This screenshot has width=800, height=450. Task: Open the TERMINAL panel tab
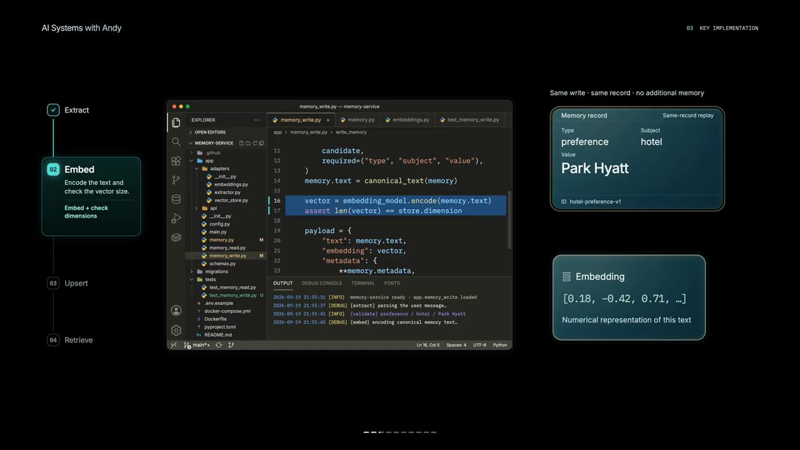(363, 283)
